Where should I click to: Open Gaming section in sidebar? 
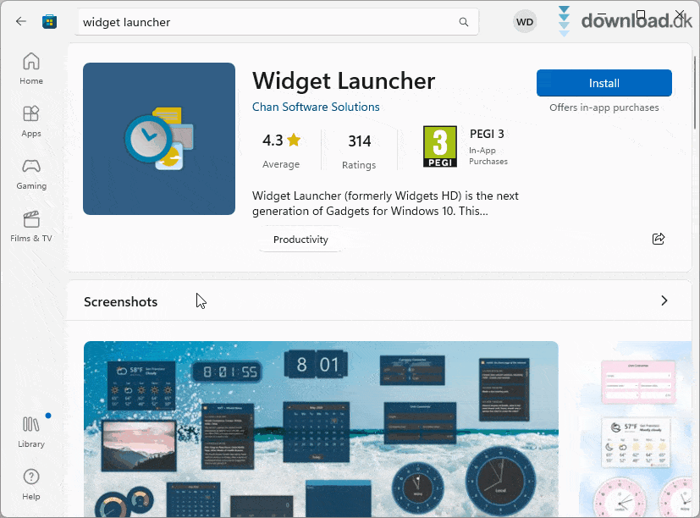click(x=31, y=174)
